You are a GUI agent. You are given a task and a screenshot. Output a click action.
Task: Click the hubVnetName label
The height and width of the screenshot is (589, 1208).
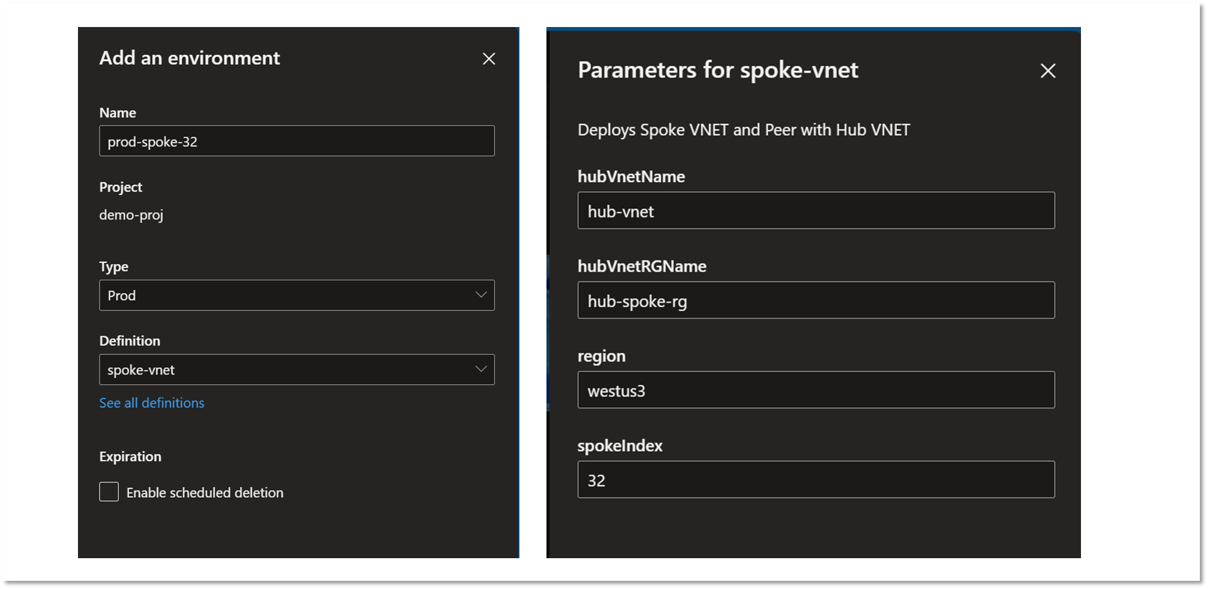tap(631, 177)
